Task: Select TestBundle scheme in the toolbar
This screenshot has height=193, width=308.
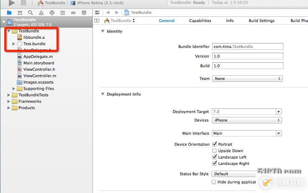Action: point(52,3)
